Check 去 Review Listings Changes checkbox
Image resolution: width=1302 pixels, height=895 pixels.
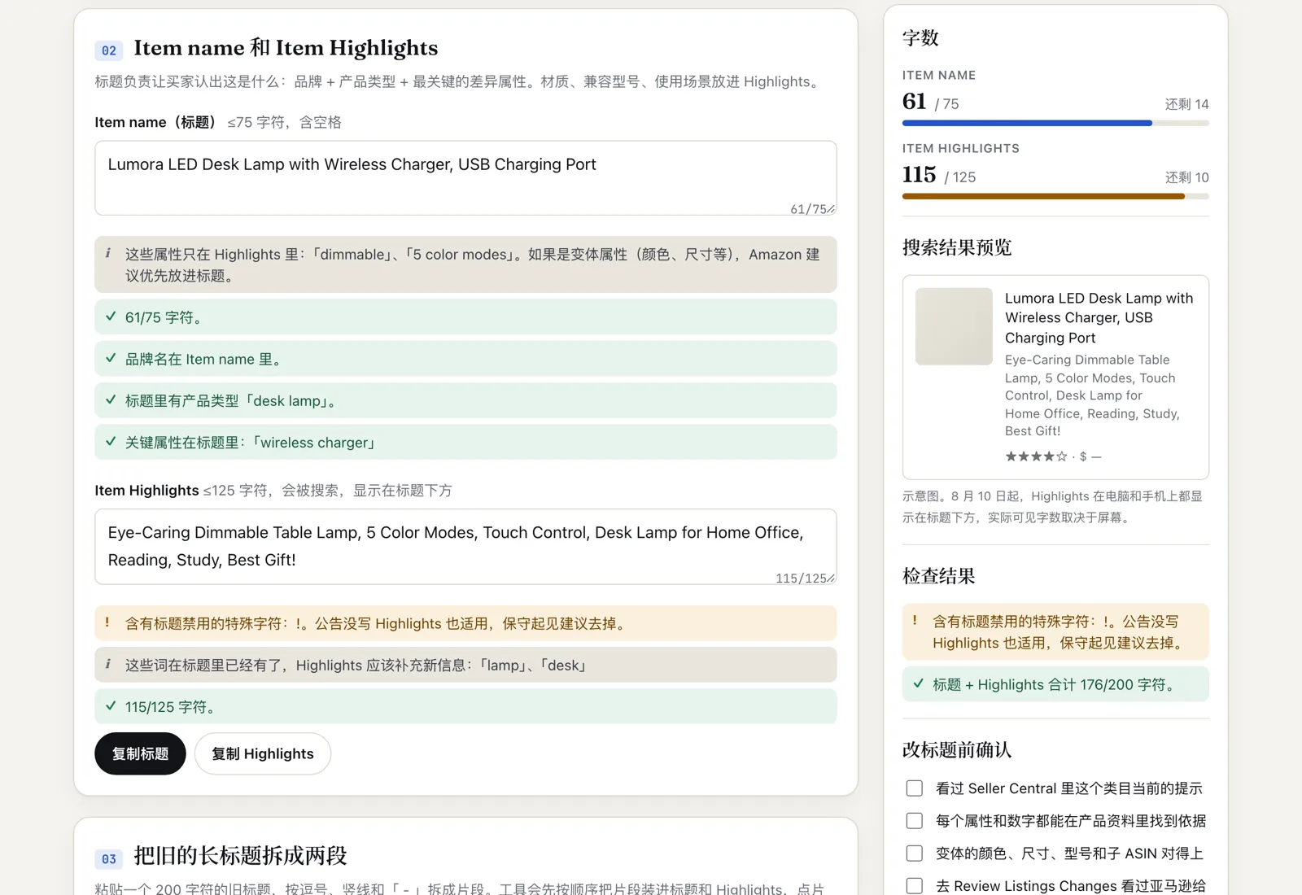[x=915, y=886]
